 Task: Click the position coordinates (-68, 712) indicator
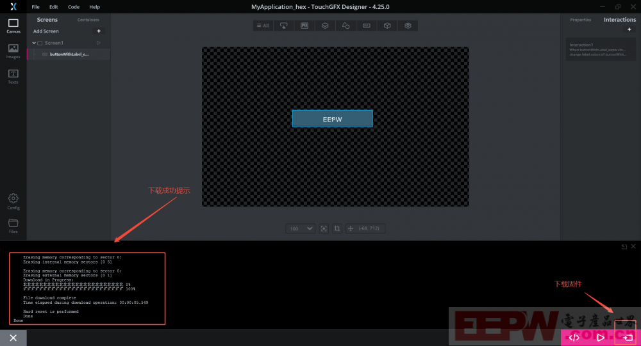[365, 228]
